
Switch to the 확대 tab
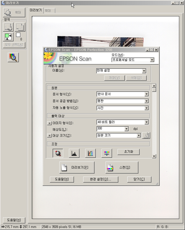(49, 11)
